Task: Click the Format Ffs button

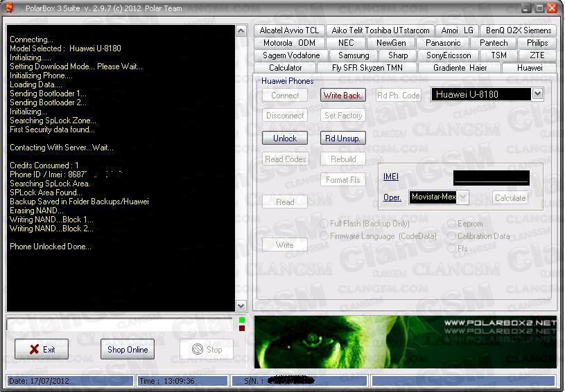Action: (342, 179)
